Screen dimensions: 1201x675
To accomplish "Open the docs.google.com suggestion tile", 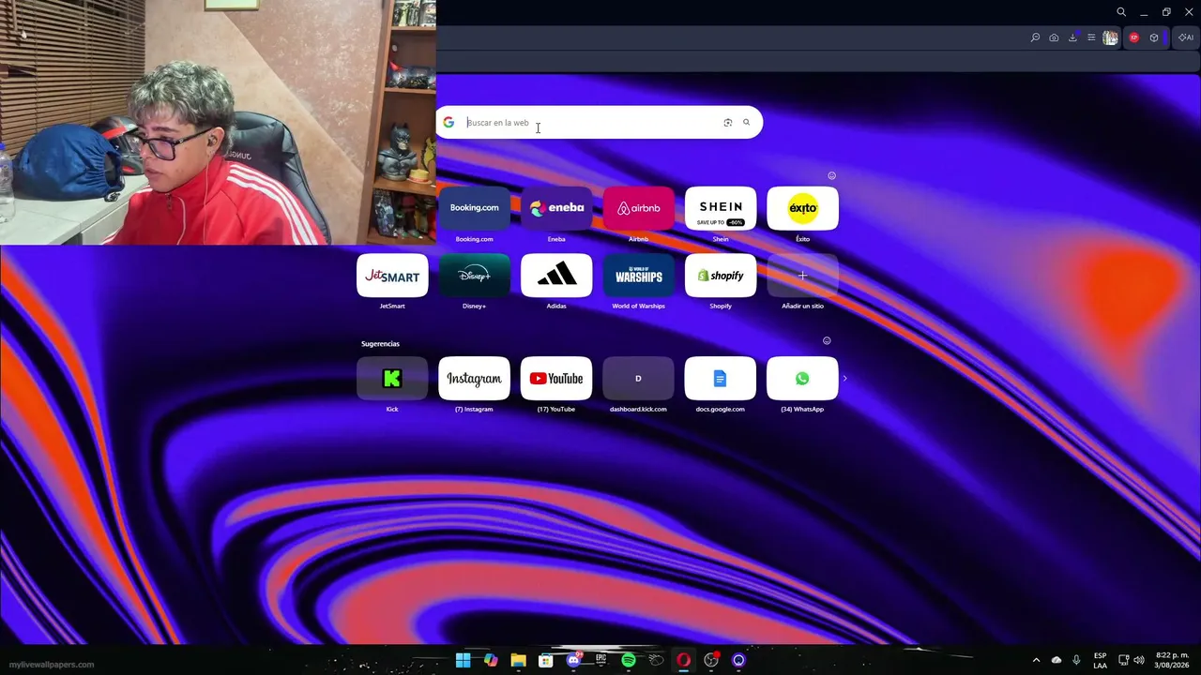I will (x=721, y=379).
